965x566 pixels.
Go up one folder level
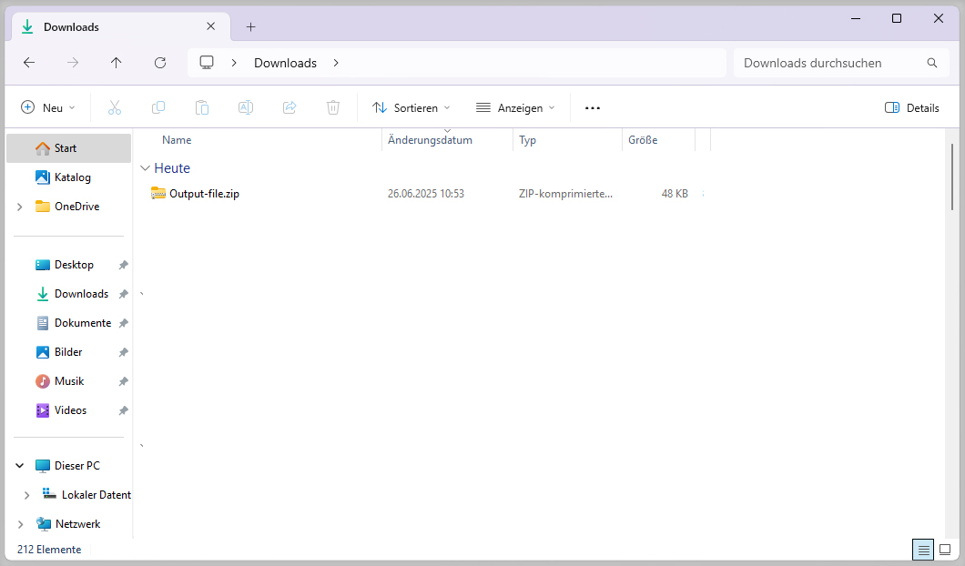[x=116, y=63]
